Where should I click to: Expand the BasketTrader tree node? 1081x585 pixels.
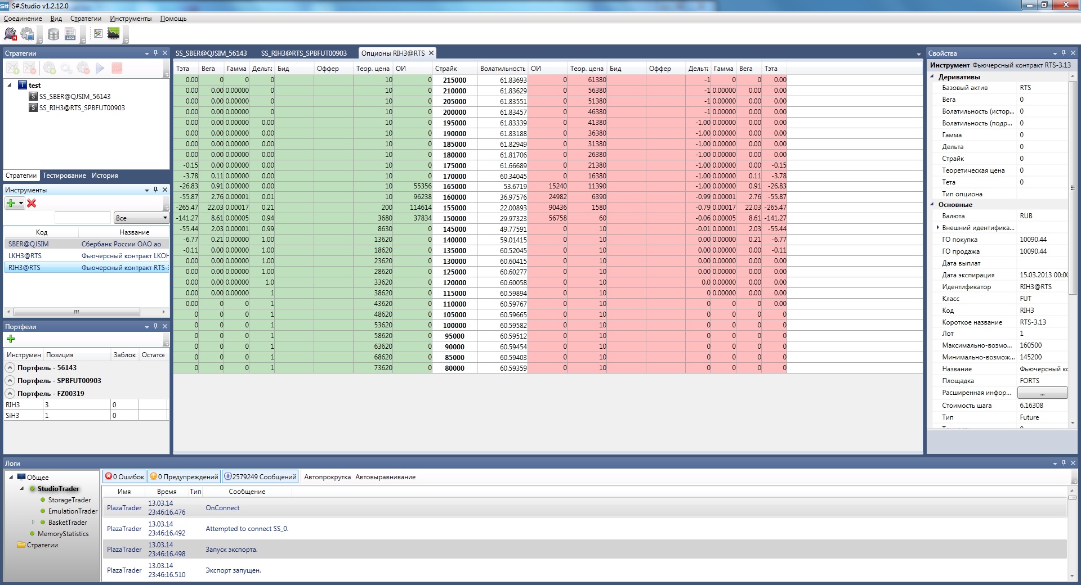pyautogui.click(x=33, y=523)
